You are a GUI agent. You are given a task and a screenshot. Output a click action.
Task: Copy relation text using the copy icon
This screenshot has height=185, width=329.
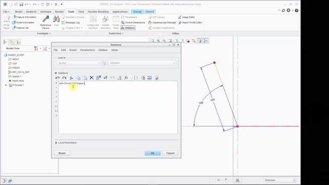[x=78, y=78]
